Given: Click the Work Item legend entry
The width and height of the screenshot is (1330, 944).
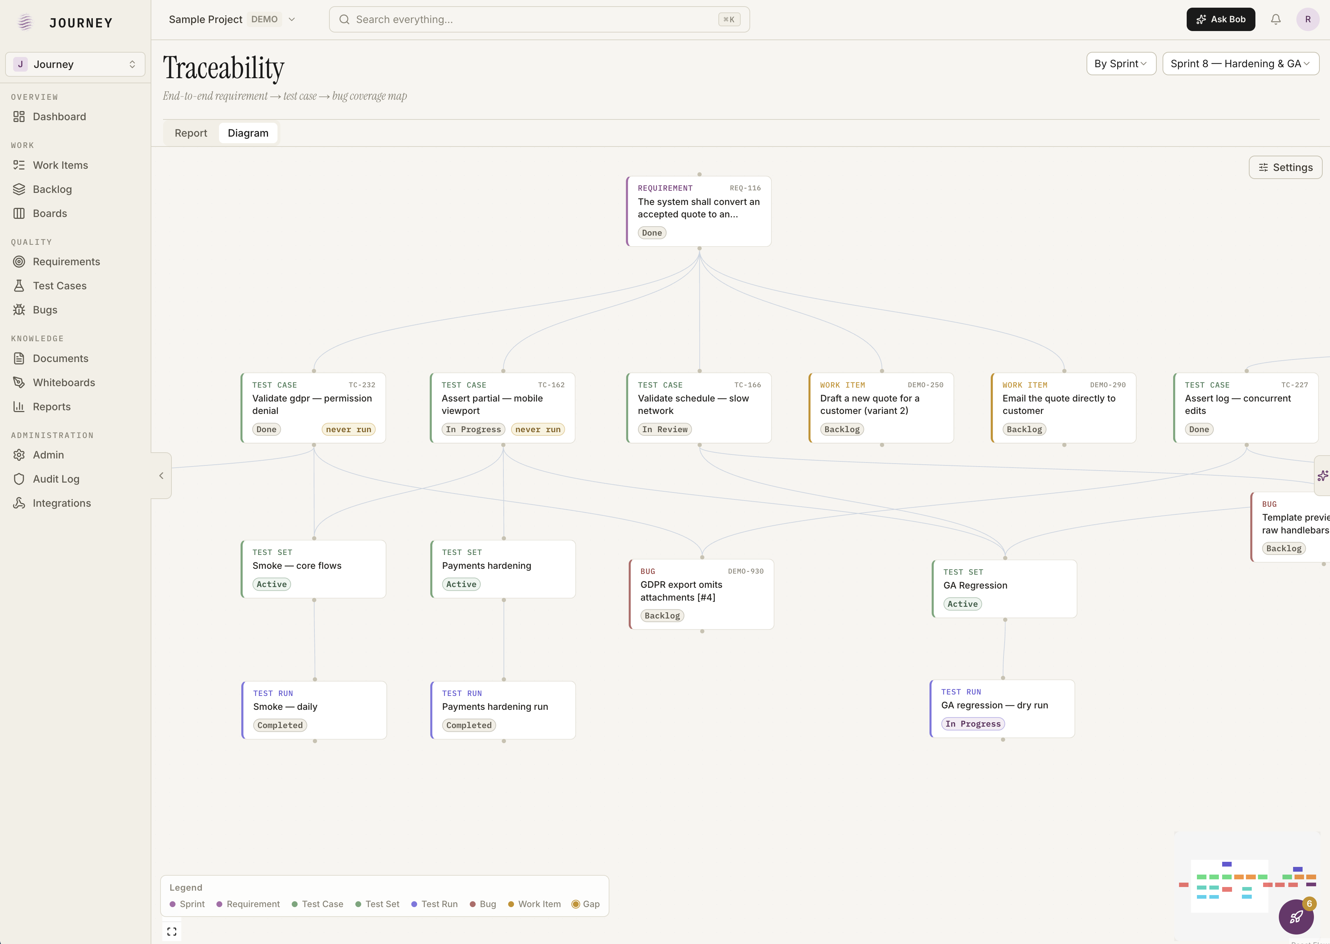Looking at the screenshot, I should pos(534,904).
